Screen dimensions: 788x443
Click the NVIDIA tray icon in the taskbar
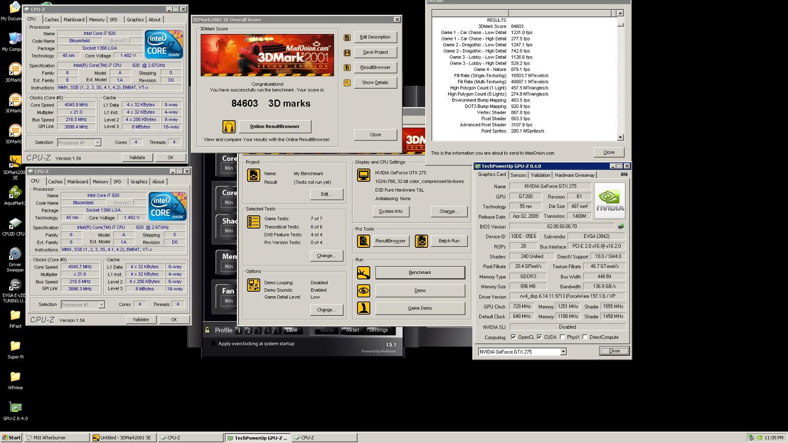(x=759, y=438)
